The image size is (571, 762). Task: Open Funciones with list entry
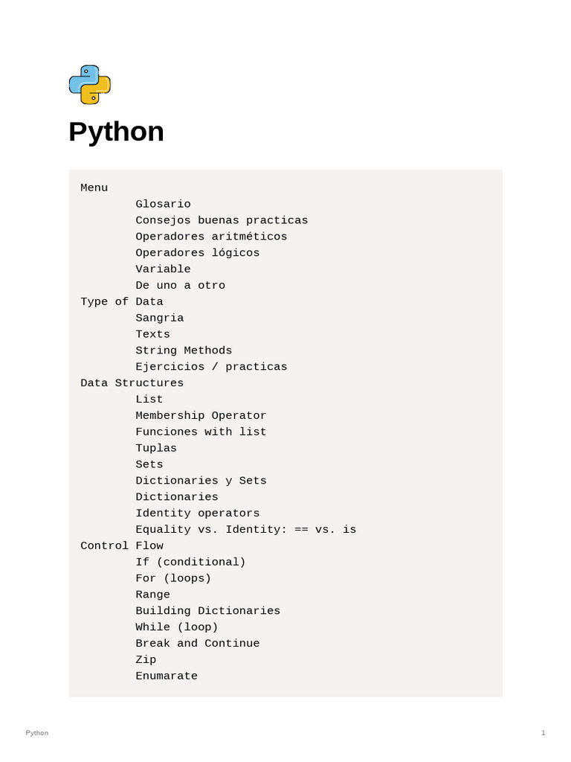(201, 432)
